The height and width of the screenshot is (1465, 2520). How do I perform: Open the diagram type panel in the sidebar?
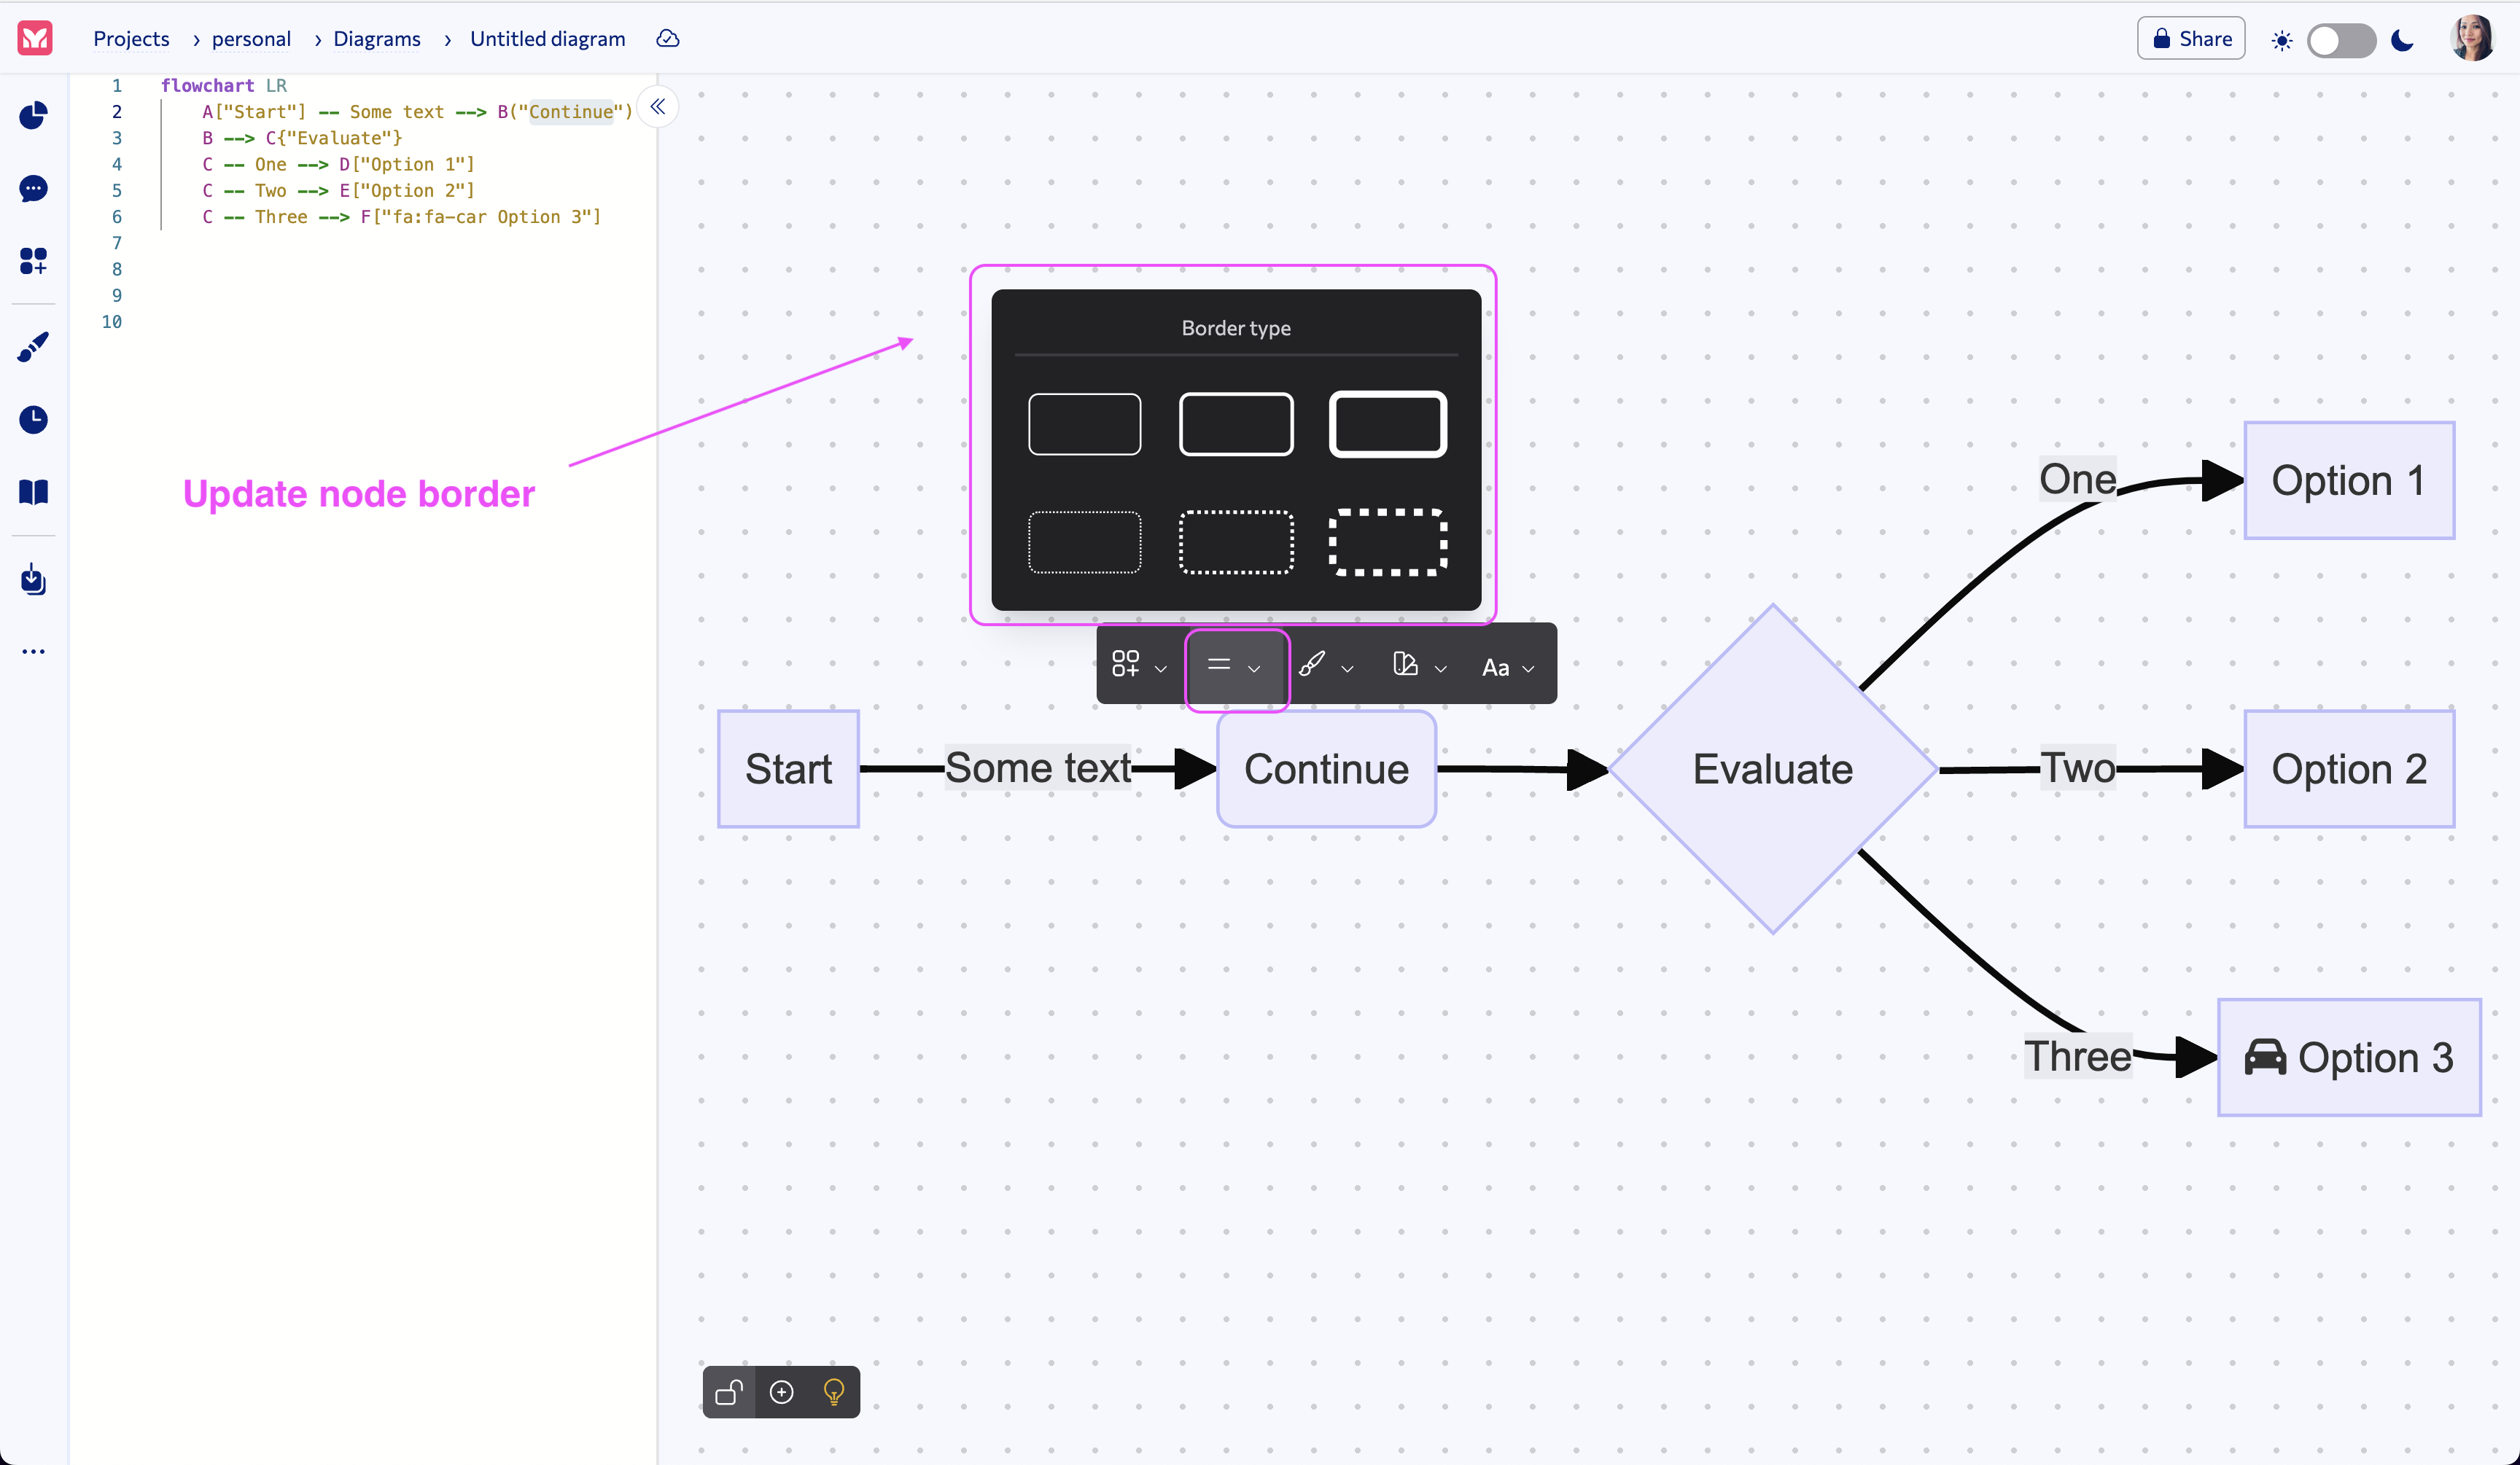tap(33, 115)
